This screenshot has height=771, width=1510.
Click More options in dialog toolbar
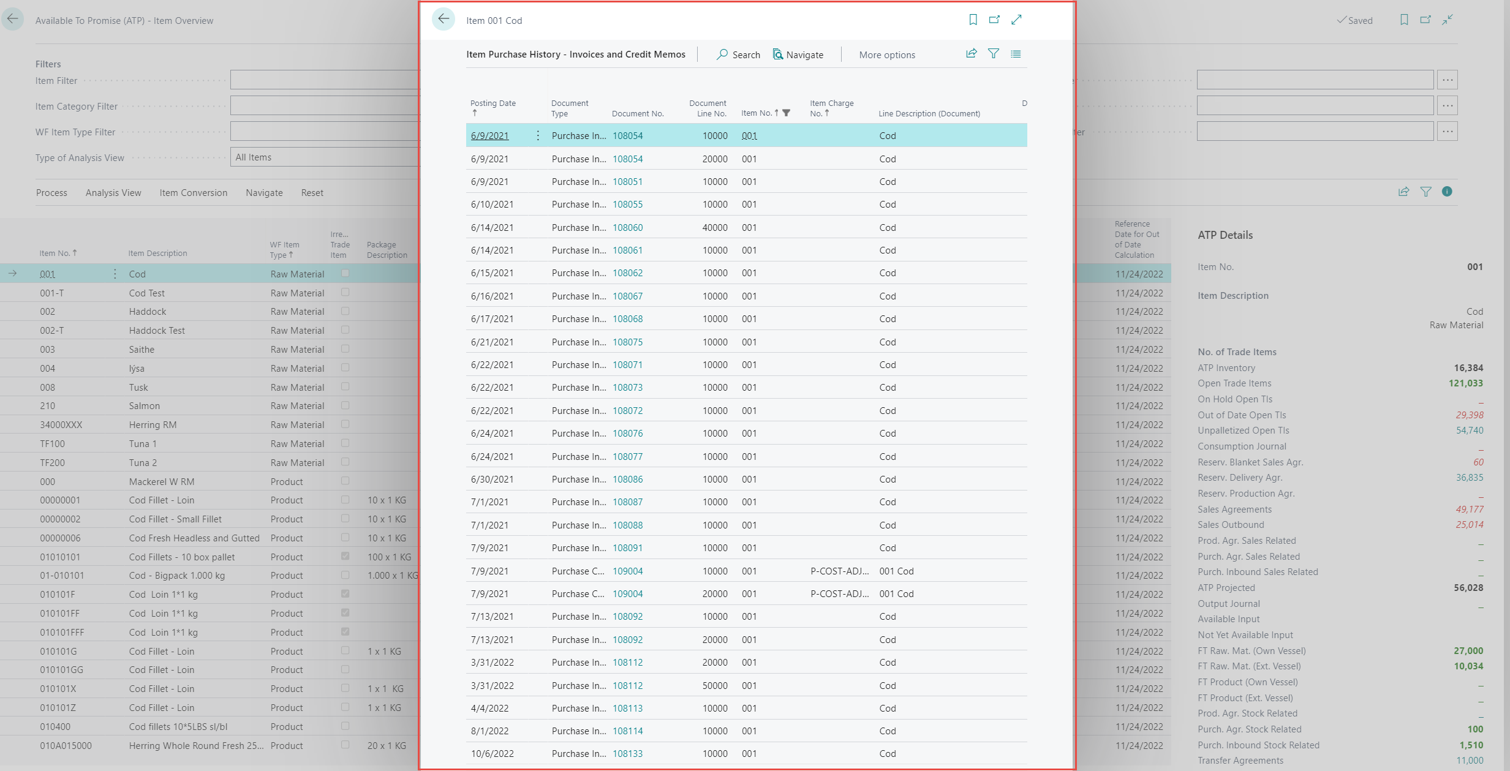click(886, 55)
